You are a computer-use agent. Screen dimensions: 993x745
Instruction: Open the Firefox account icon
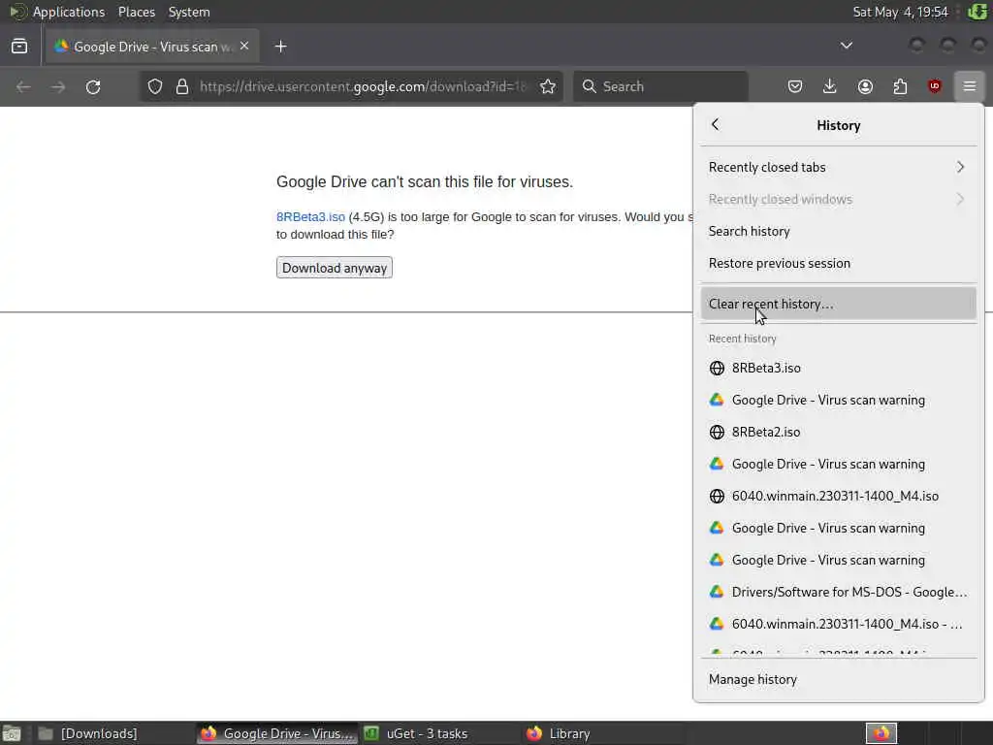click(865, 86)
